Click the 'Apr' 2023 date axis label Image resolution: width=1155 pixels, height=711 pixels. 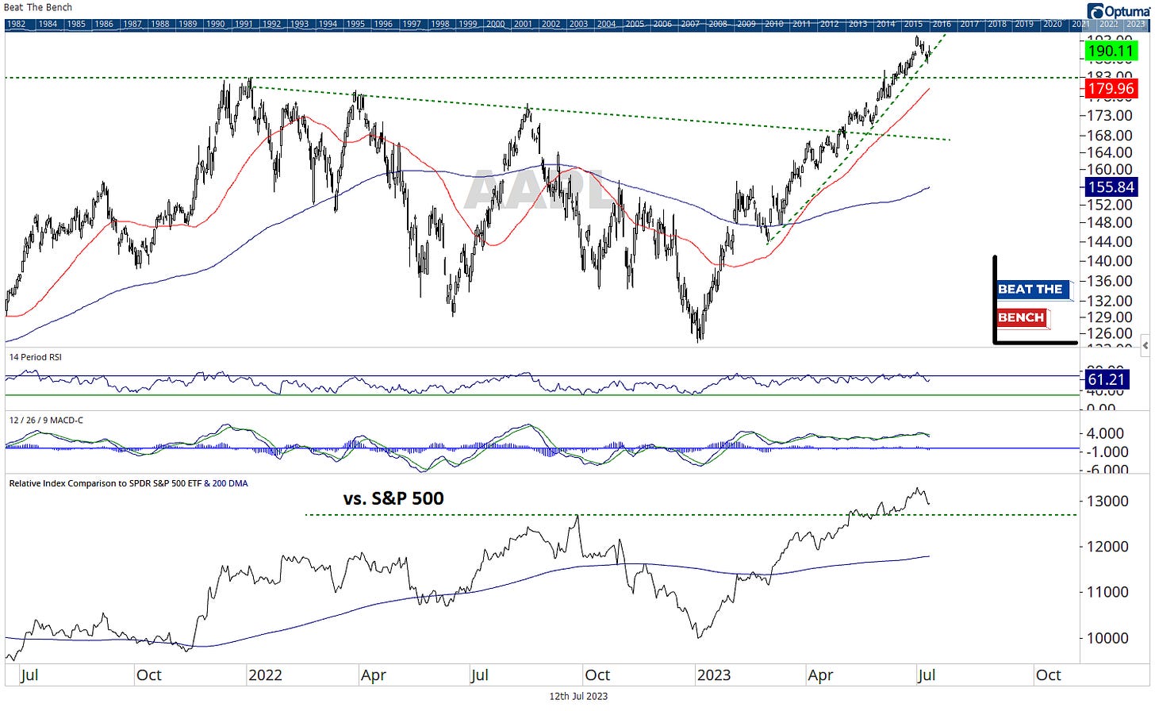[x=820, y=675]
